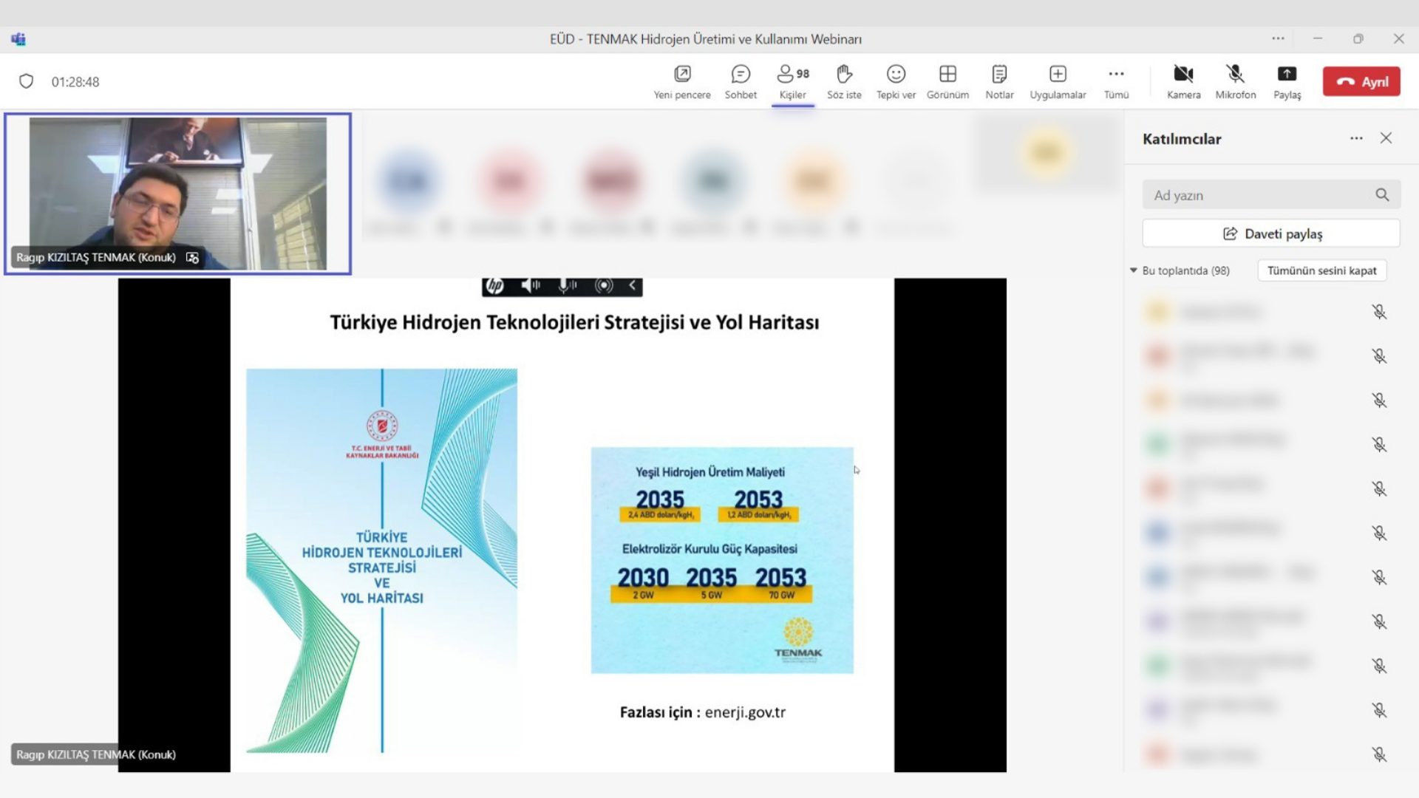
Task: Click Ragıp KIZILTAŞ label on shared content
Action: 95,754
